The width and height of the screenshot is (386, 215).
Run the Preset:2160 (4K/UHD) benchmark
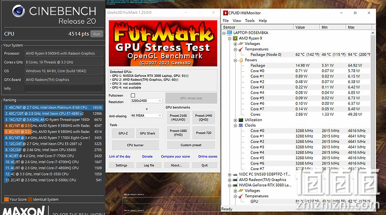(x=178, y=118)
